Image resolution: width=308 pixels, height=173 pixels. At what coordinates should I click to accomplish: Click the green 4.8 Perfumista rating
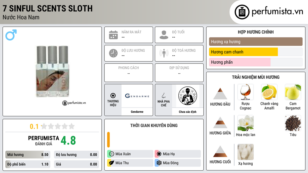click(x=68, y=141)
